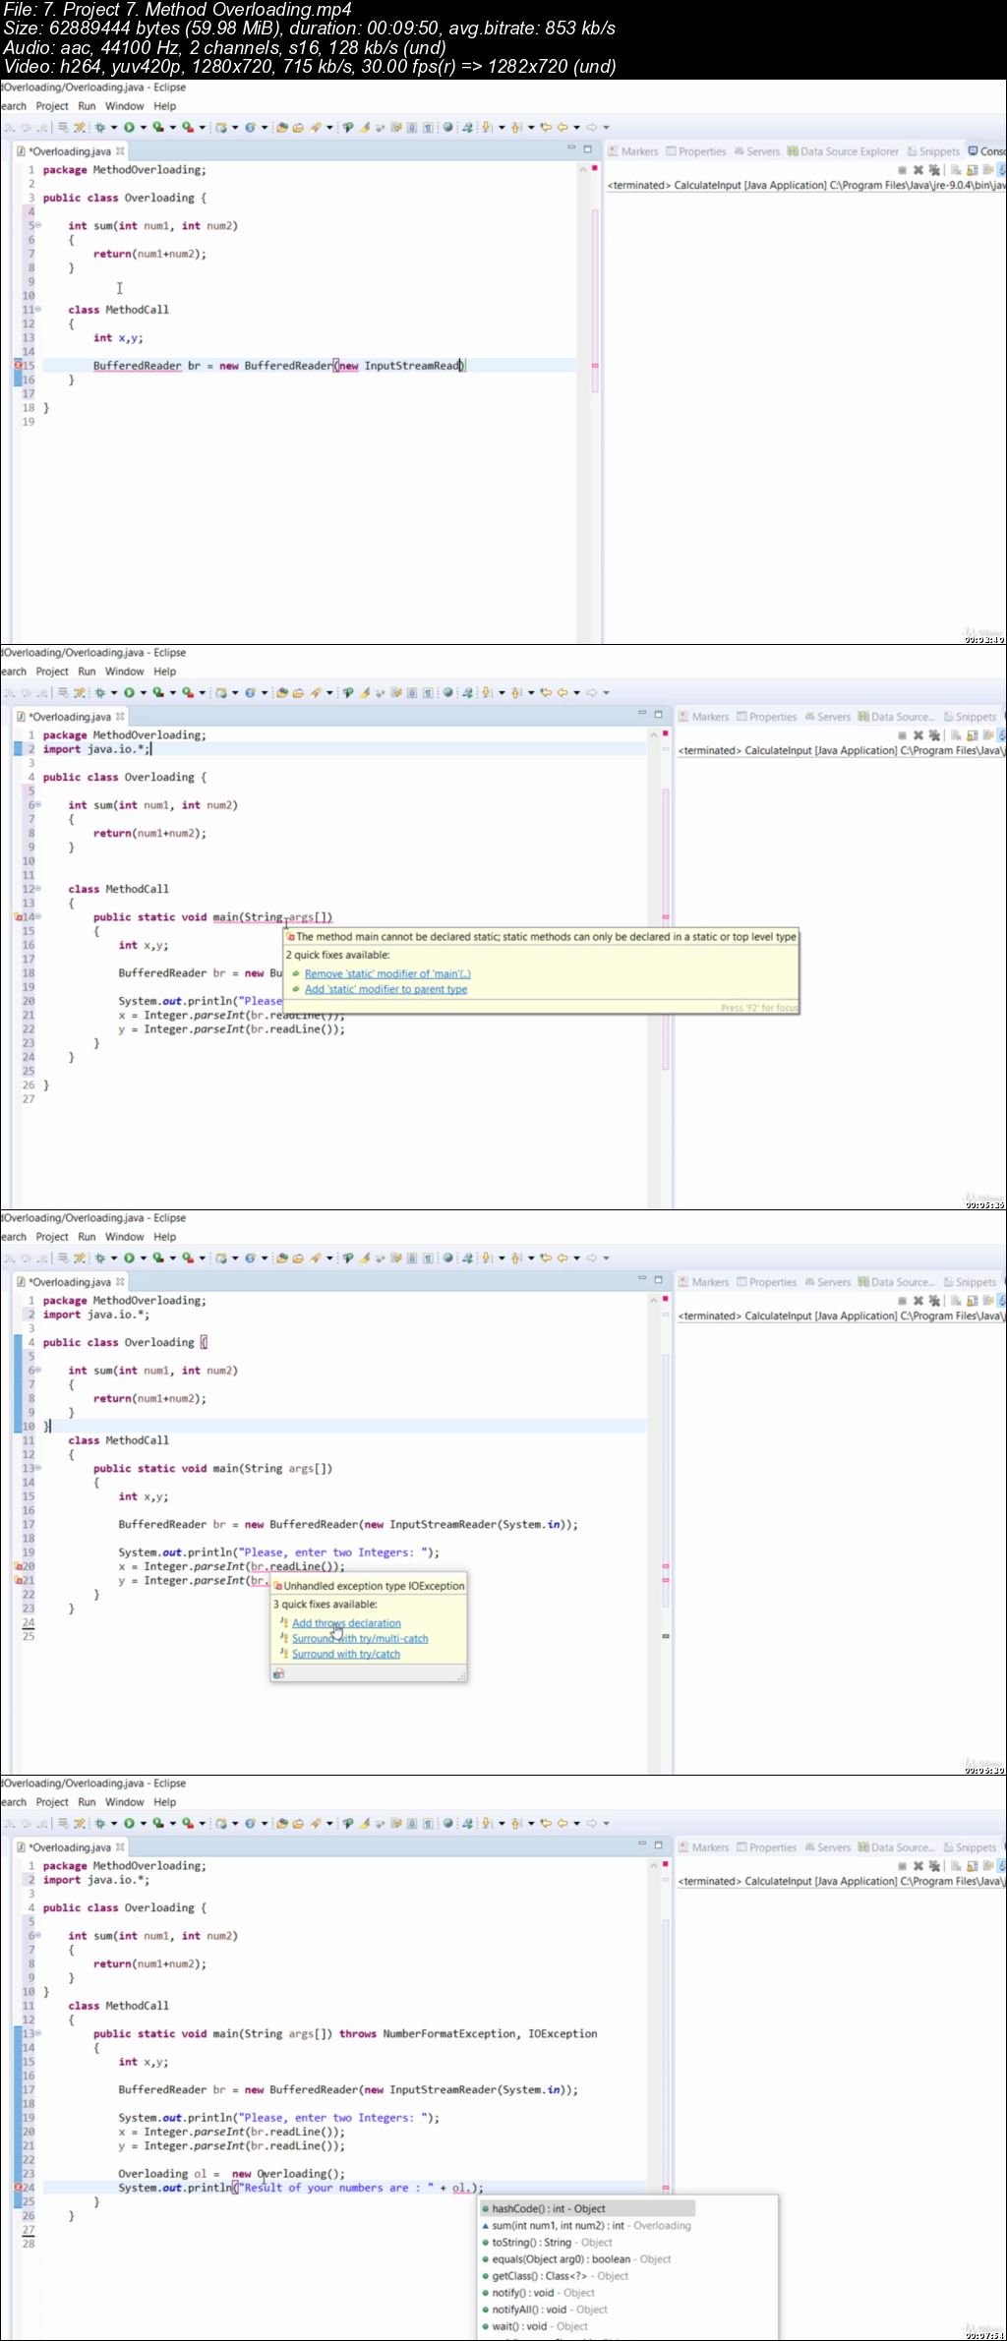The image size is (1007, 2341).
Task: Click "Add 'static' modifier to parent type" fix
Action: coord(385,989)
